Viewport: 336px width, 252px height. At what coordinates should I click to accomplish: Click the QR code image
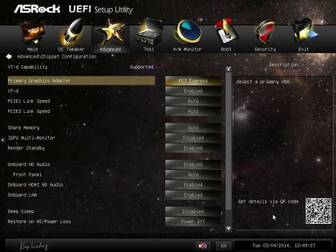[x=319, y=211]
